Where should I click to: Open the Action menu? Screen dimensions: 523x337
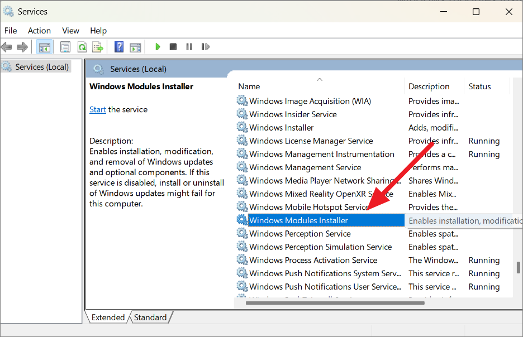tap(39, 31)
